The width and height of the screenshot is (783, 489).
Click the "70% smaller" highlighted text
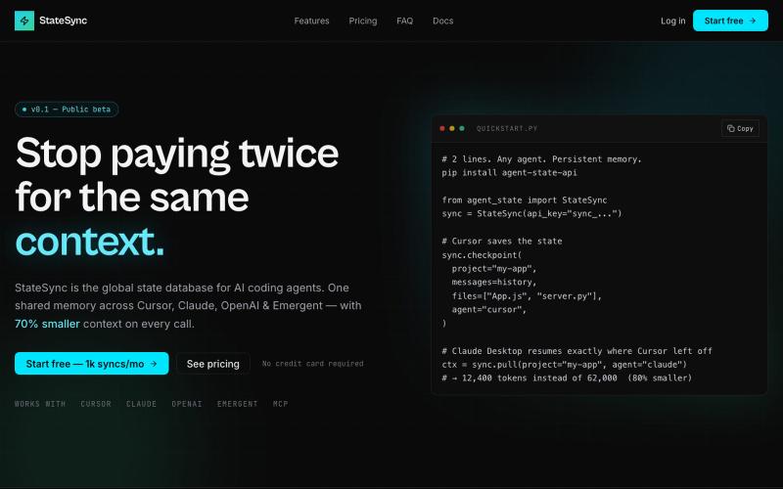coord(47,324)
